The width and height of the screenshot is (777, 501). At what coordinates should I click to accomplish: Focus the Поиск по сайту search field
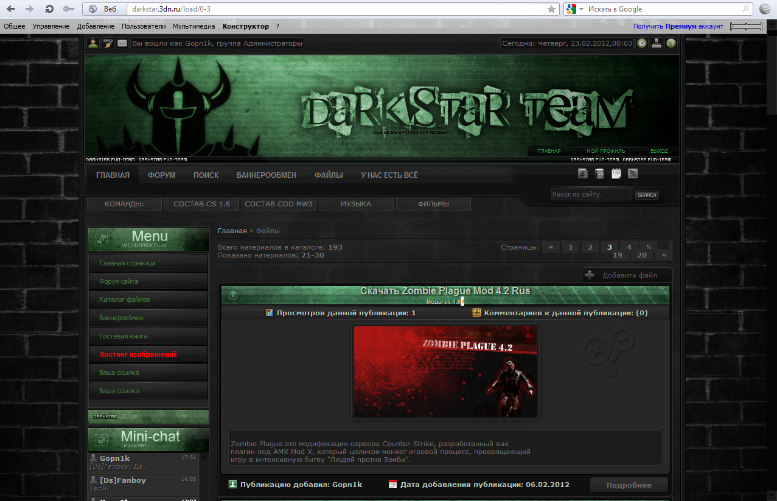pyautogui.click(x=590, y=195)
